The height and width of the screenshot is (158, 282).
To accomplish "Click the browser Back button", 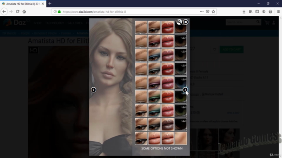I will (4, 12).
